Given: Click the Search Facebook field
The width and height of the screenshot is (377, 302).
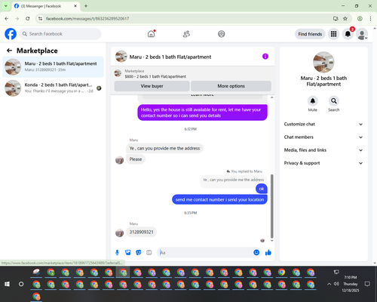Looking at the screenshot, I should (60, 34).
